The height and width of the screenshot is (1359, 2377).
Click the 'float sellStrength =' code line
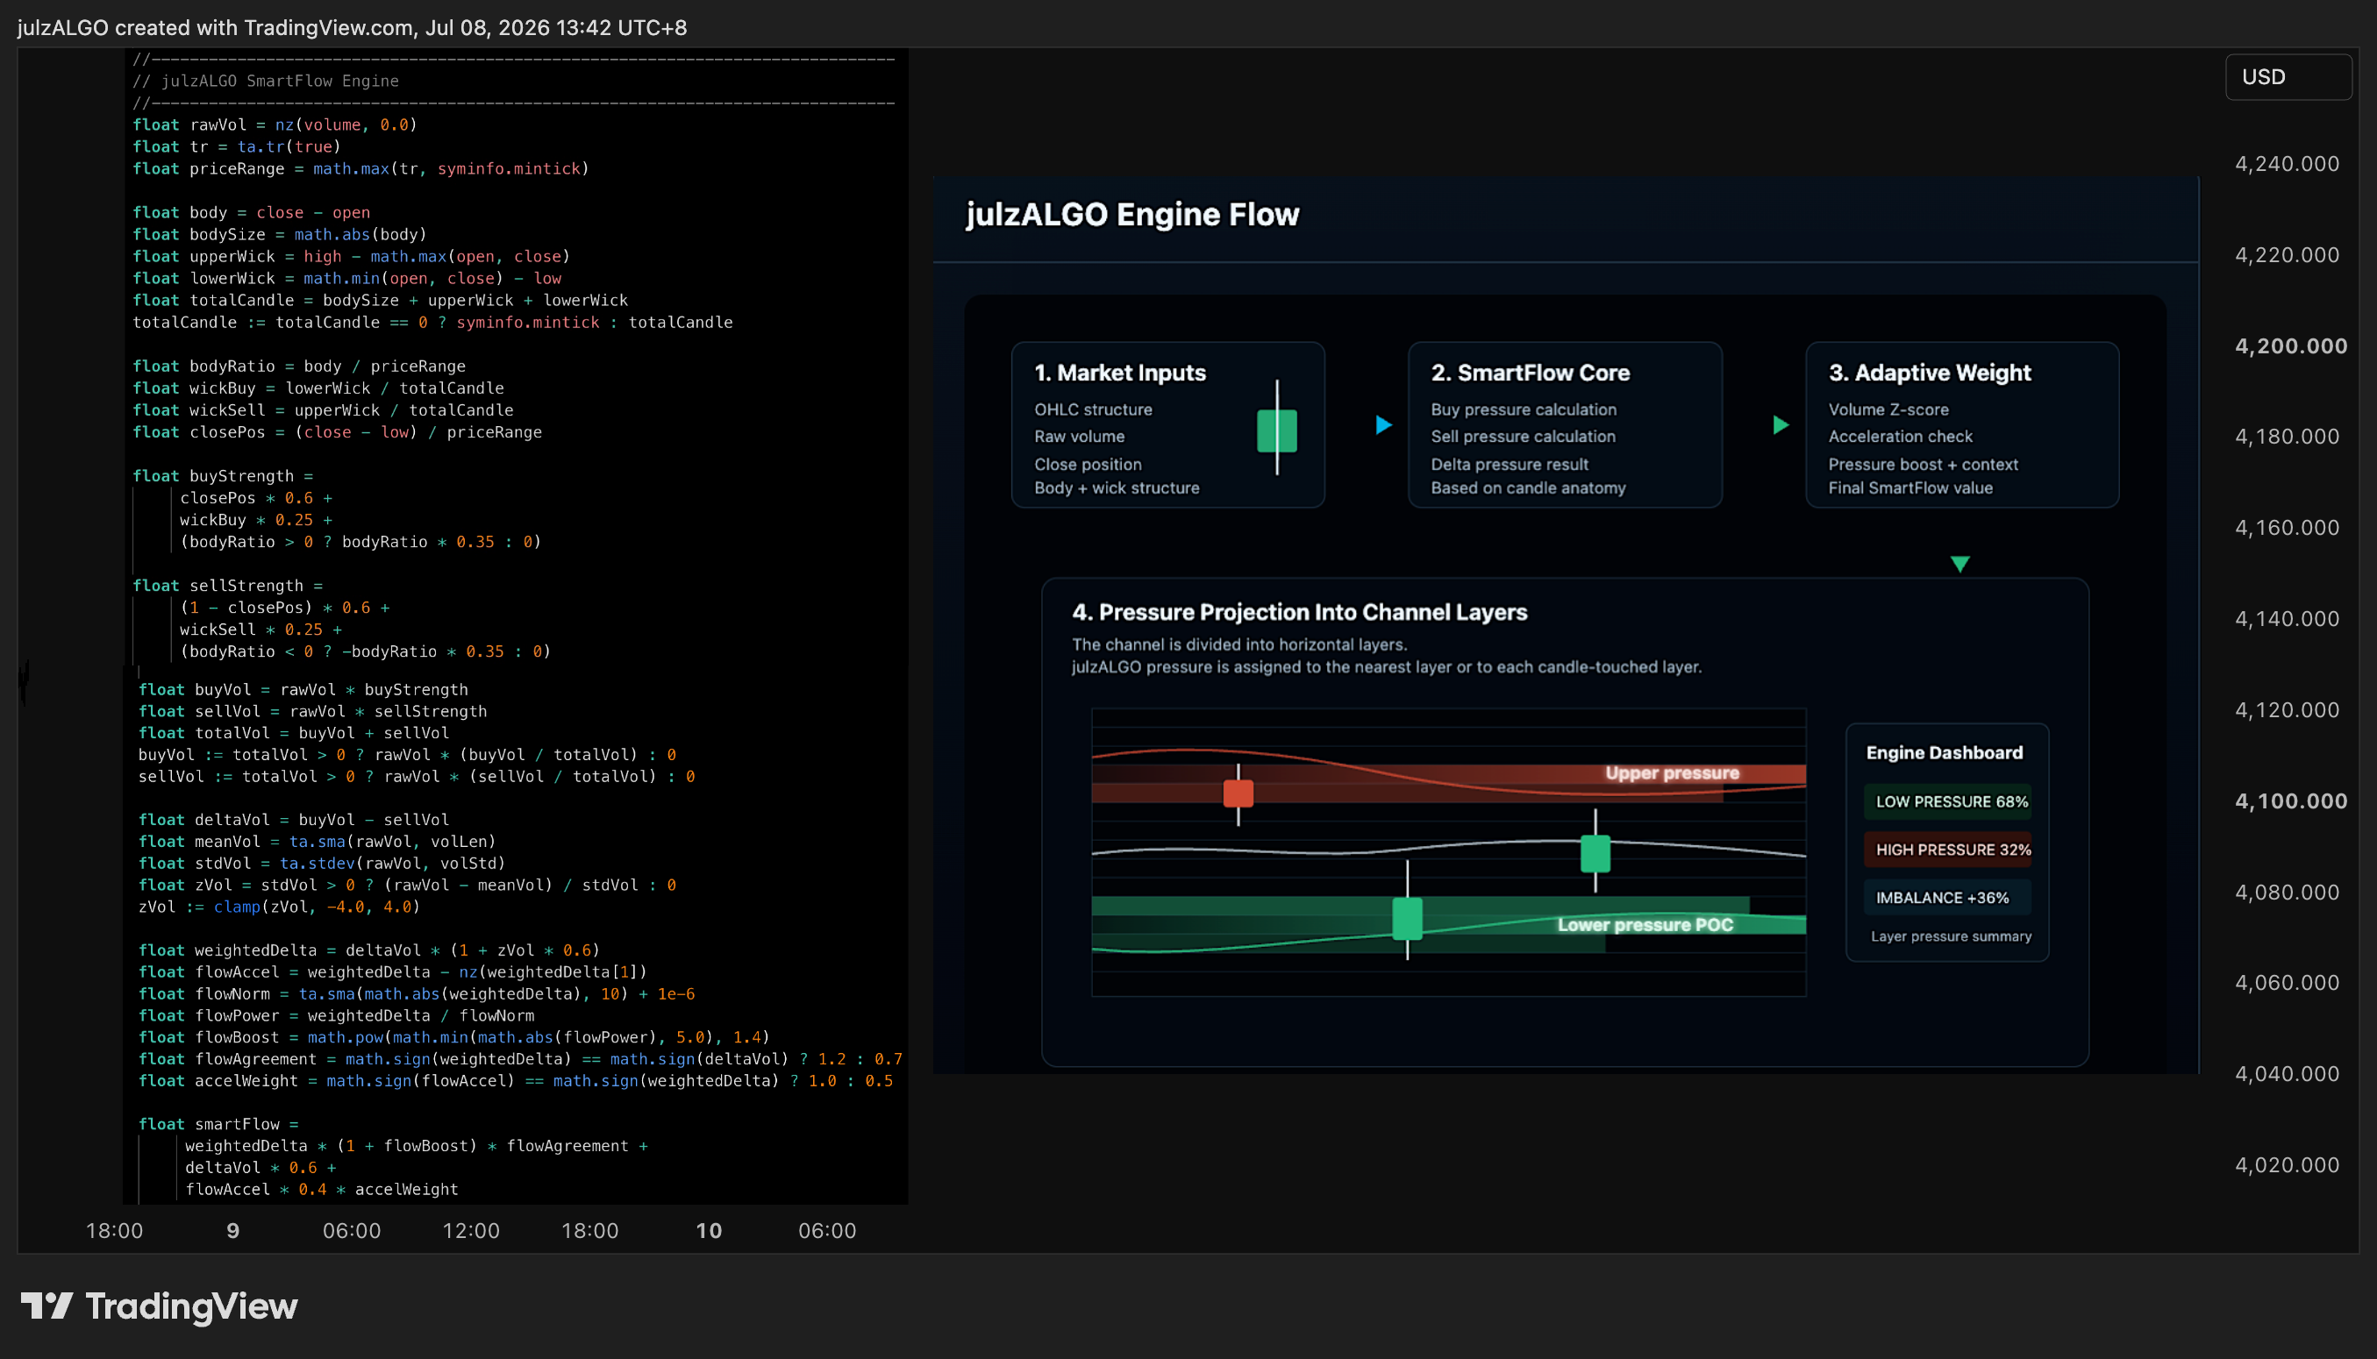coord(227,585)
